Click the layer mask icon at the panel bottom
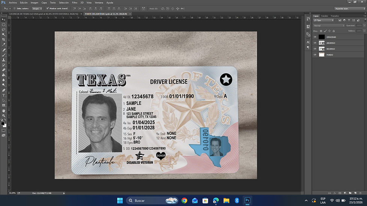The width and height of the screenshot is (367, 206). tap(340, 193)
